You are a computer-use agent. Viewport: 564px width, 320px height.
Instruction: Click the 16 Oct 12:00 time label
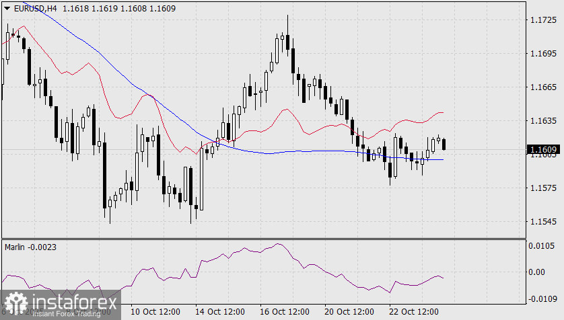pyautogui.click(x=285, y=311)
